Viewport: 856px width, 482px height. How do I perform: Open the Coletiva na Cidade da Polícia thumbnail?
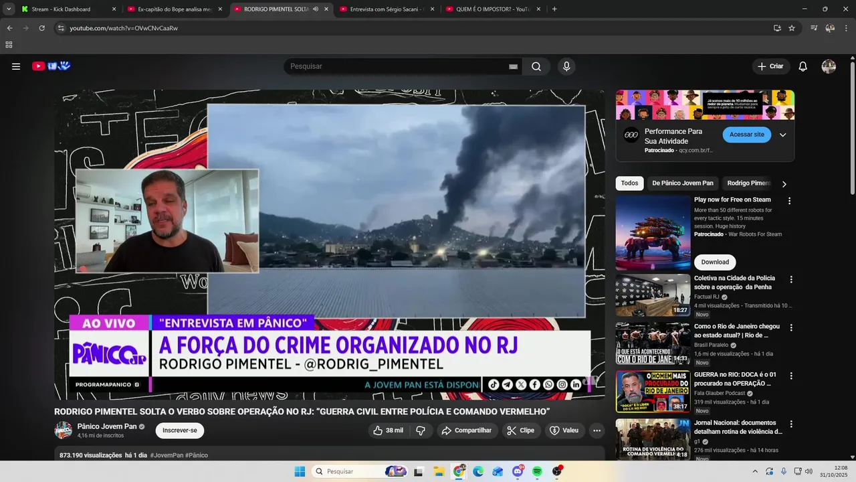pyautogui.click(x=653, y=295)
